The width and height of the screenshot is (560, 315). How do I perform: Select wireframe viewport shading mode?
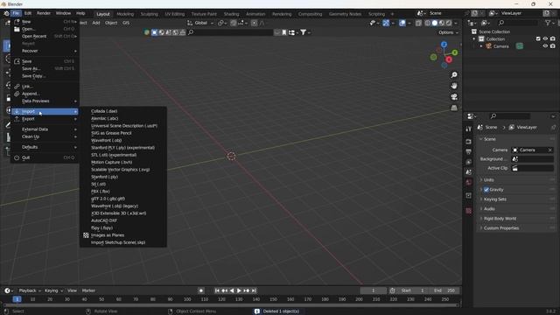pyautogui.click(x=428, y=23)
